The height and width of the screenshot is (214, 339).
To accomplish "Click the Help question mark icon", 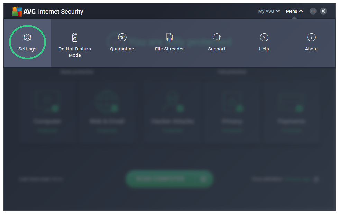I will click(x=264, y=37).
